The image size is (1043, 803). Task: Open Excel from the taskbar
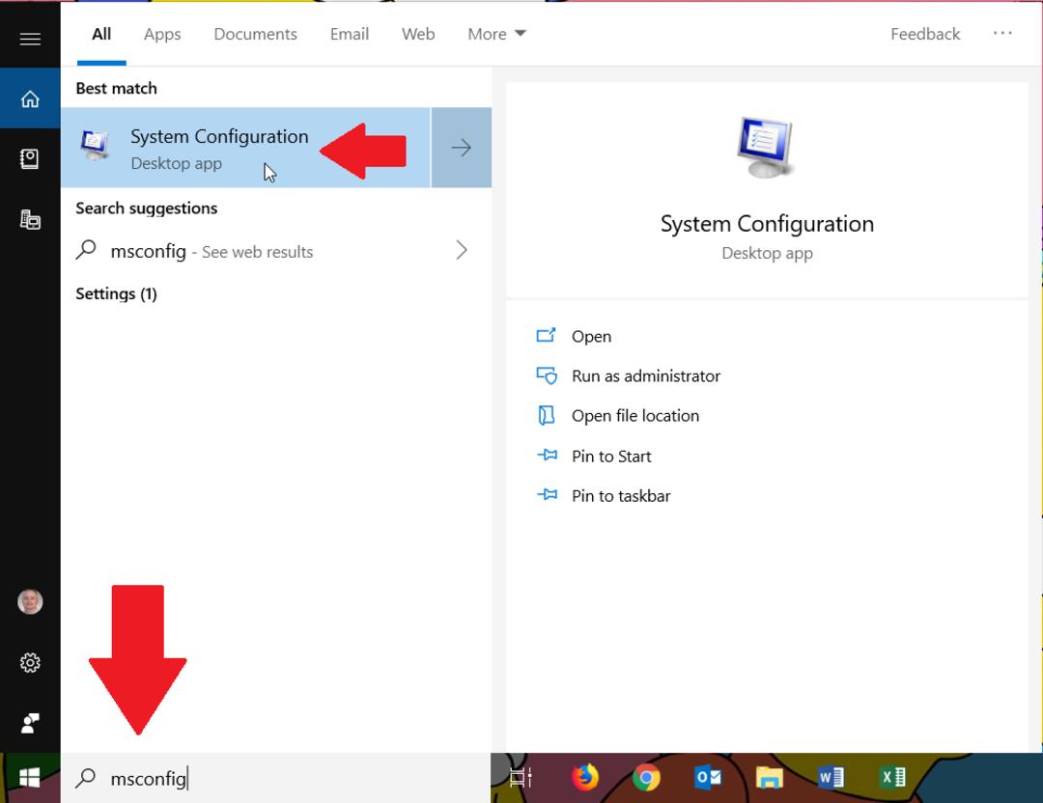point(892,777)
